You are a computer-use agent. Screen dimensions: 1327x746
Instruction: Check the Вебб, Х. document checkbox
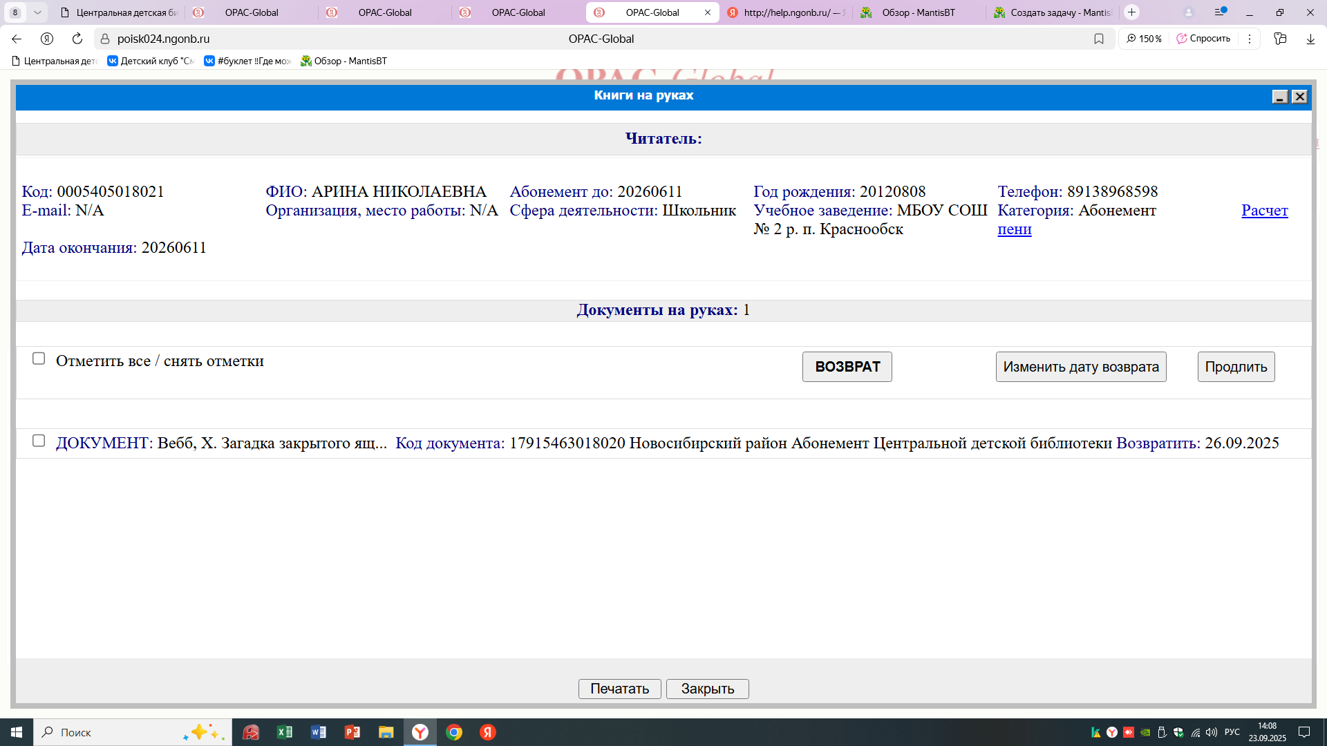tap(39, 441)
